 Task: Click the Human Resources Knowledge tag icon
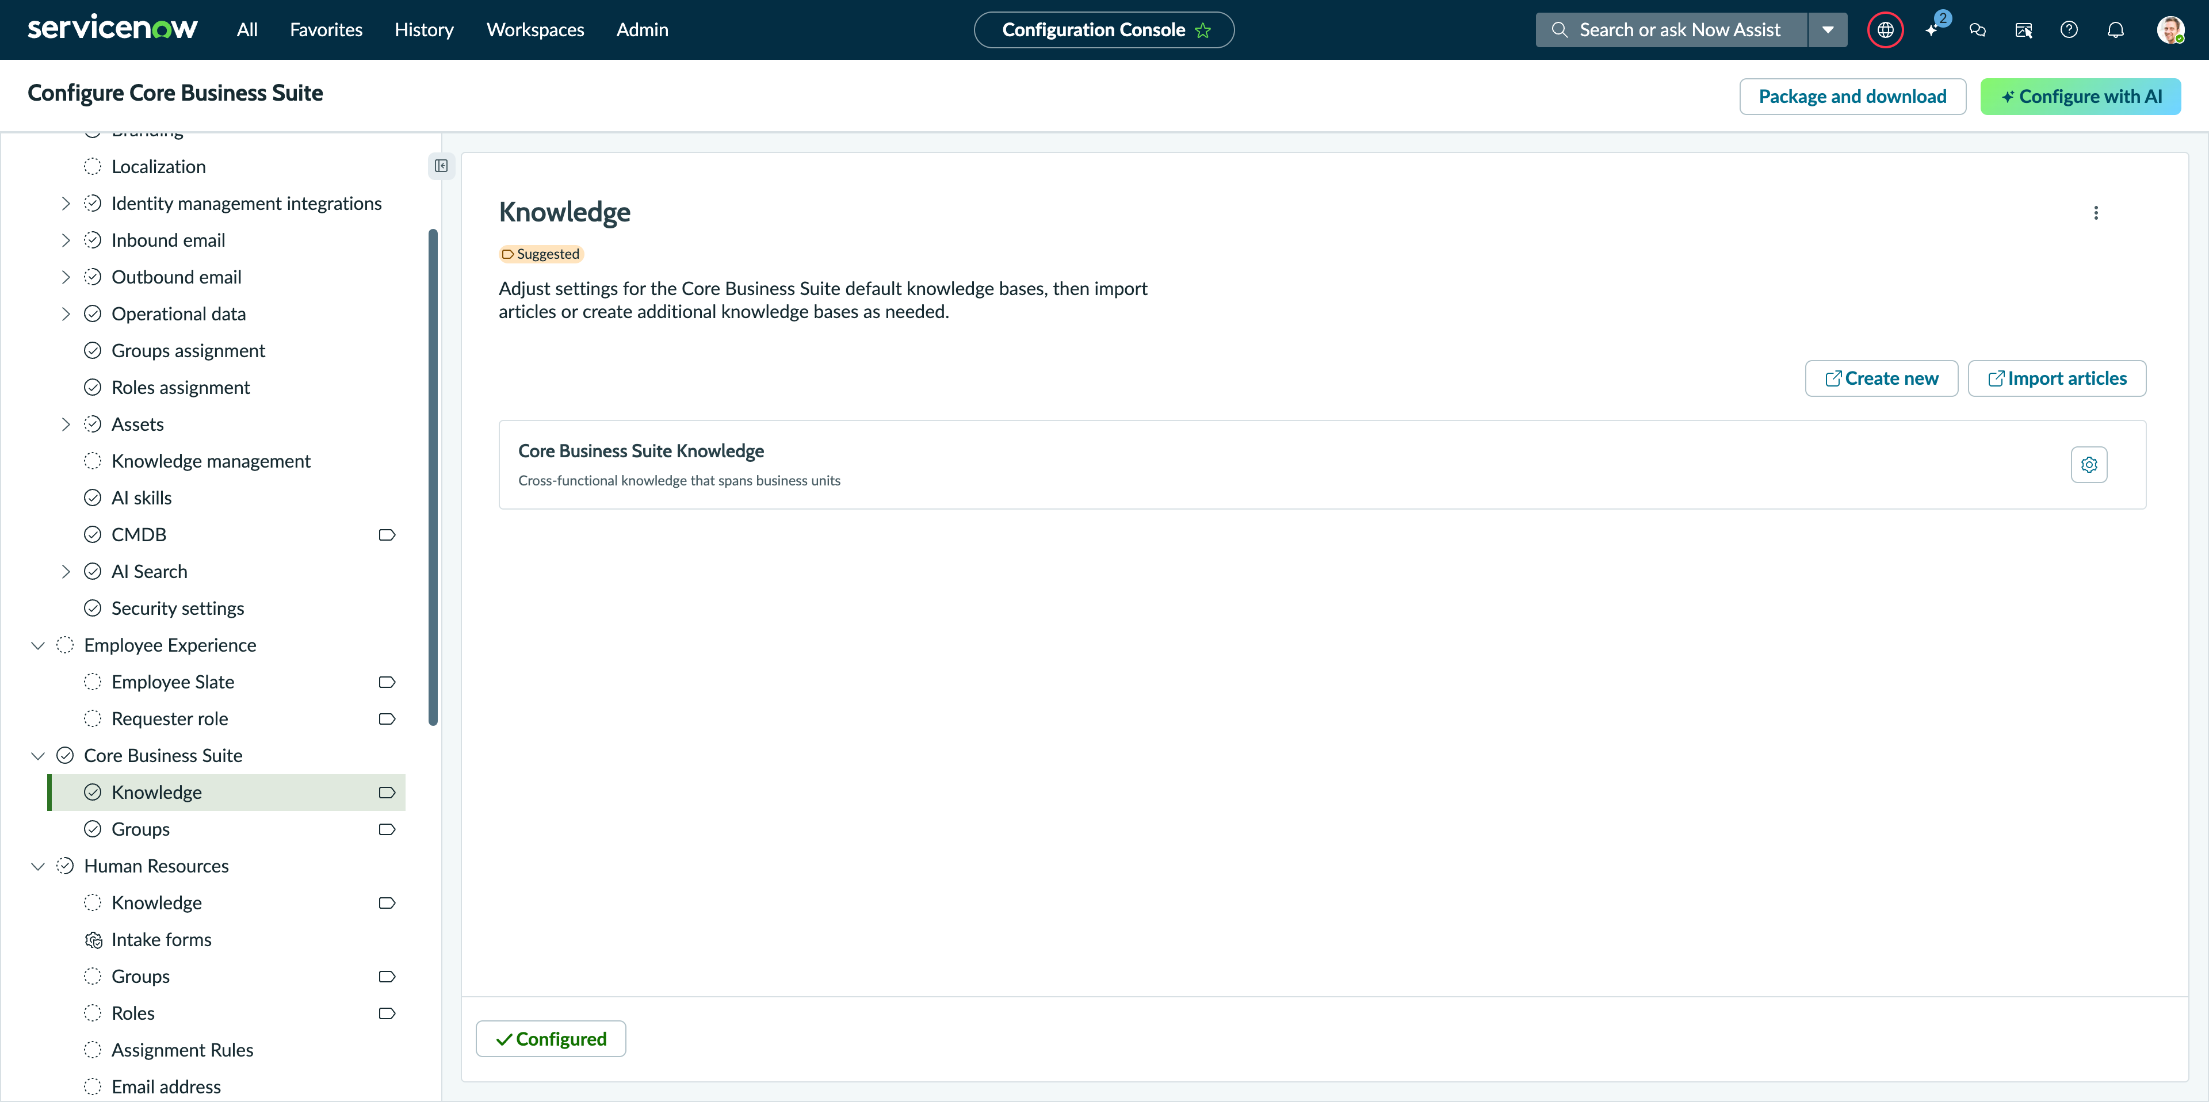pyautogui.click(x=387, y=903)
